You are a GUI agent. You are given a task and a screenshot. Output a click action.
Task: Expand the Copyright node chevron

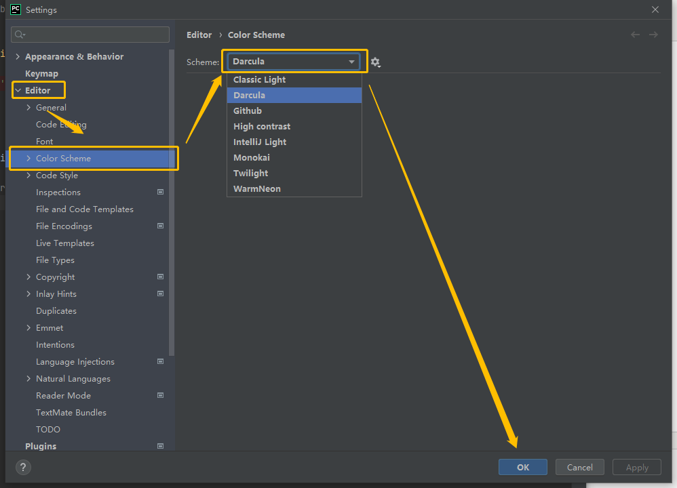click(x=28, y=277)
